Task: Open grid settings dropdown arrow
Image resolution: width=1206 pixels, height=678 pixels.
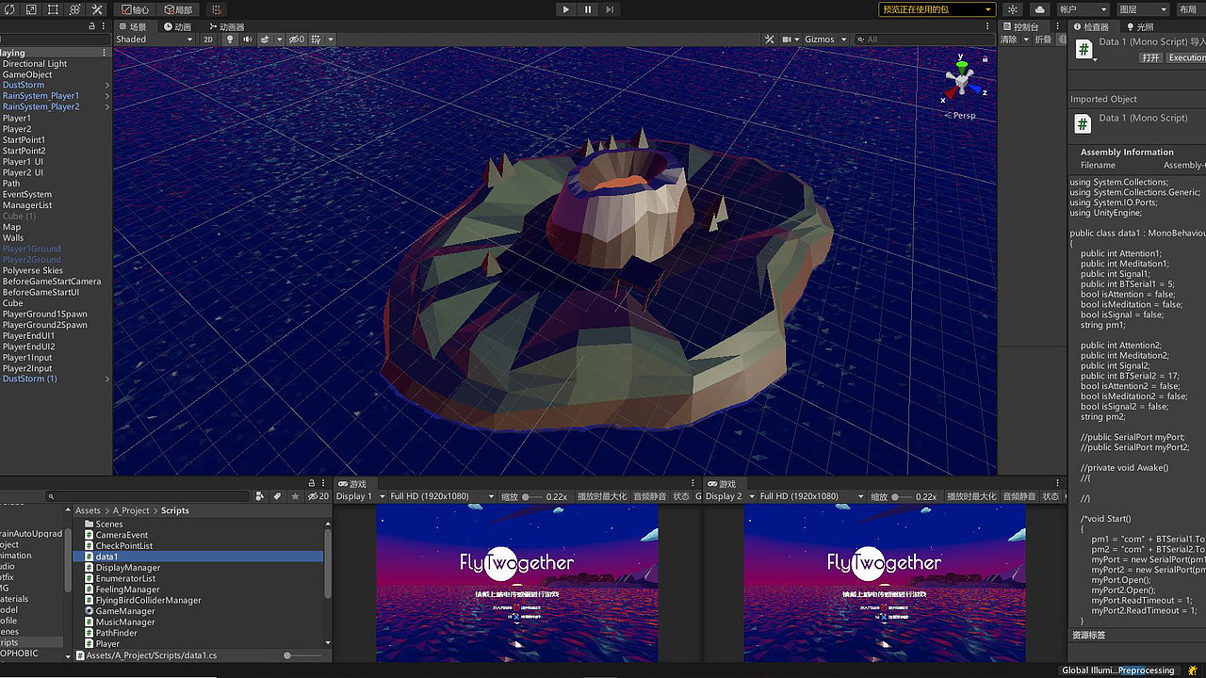Action: [x=331, y=40]
